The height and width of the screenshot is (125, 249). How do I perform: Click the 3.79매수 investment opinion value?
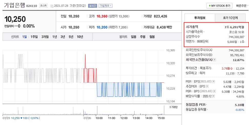click(x=227, y=69)
